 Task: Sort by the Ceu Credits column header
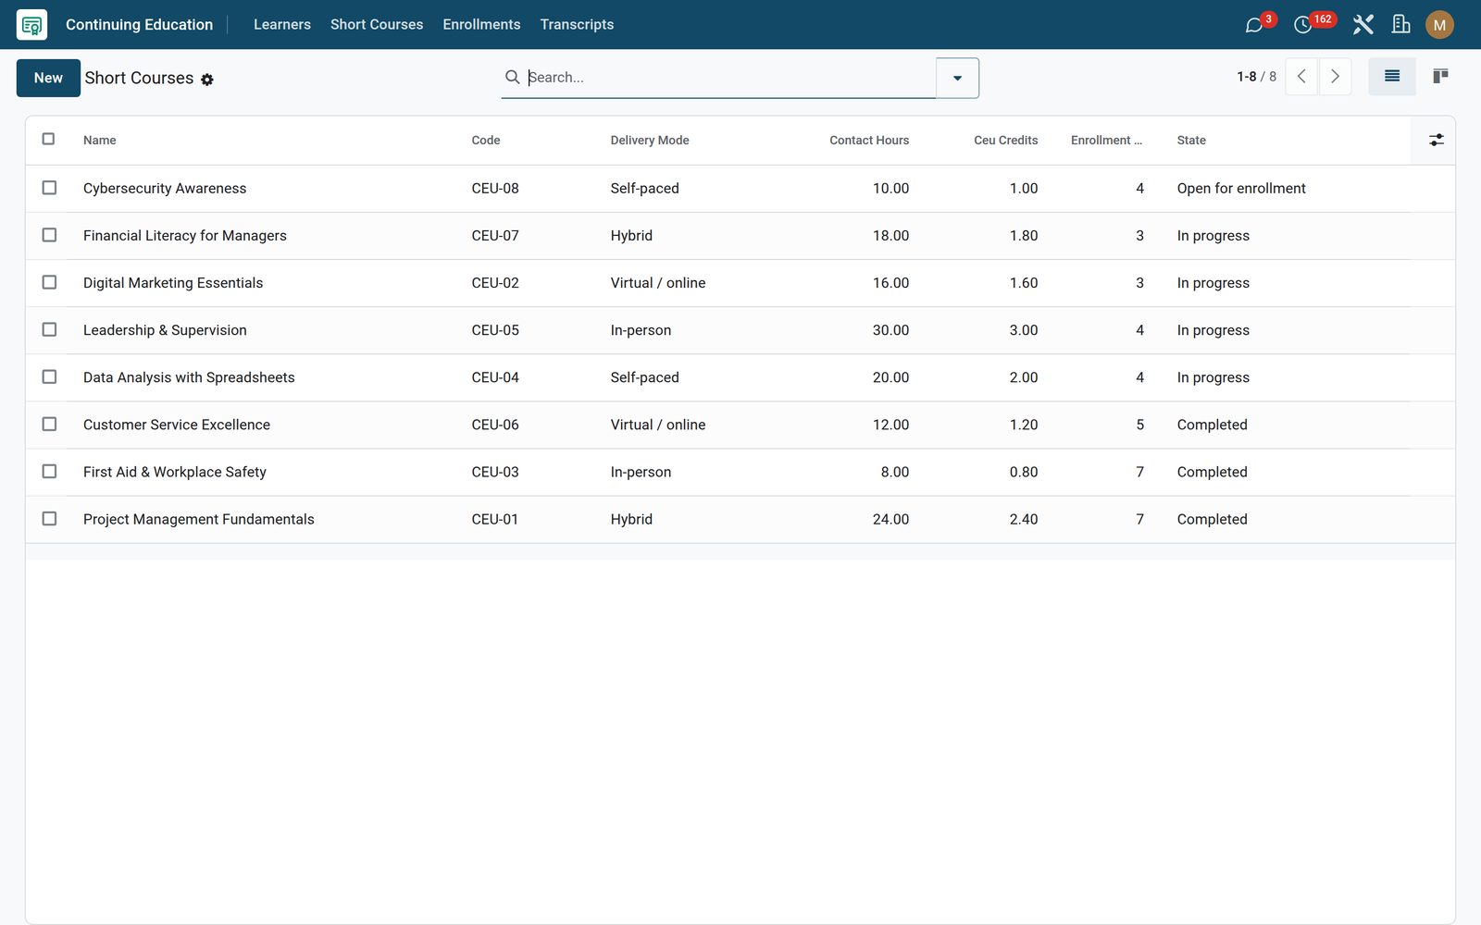point(1005,141)
